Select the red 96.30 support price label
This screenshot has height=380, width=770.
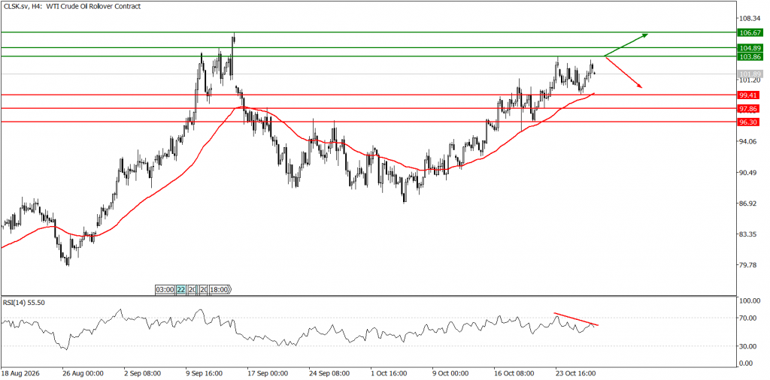click(x=748, y=122)
